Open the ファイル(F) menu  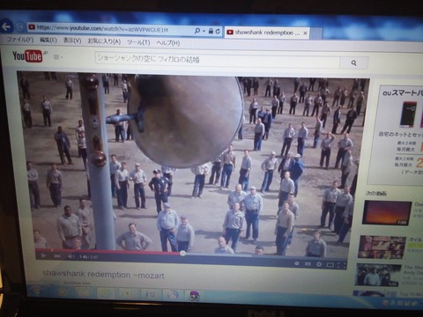pos(20,40)
